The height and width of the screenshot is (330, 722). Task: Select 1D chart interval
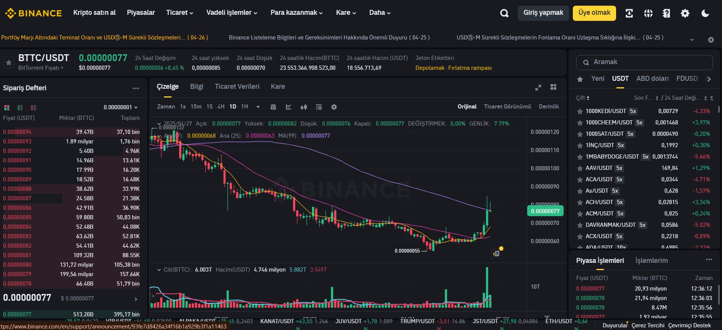coord(233,107)
